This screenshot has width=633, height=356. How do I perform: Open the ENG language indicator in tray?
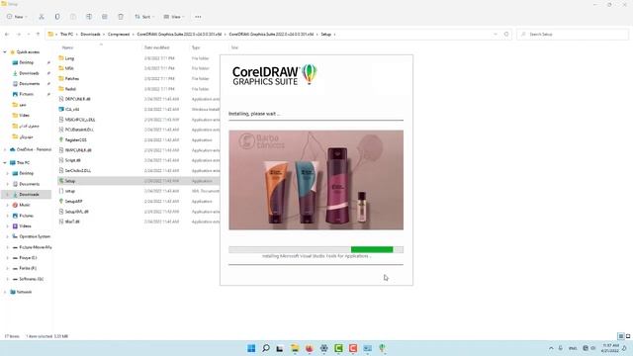[573, 348]
